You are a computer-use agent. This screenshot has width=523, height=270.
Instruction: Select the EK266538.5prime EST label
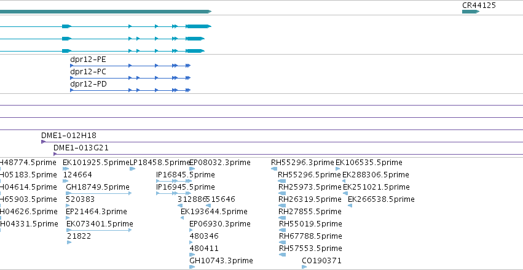click(x=381, y=199)
